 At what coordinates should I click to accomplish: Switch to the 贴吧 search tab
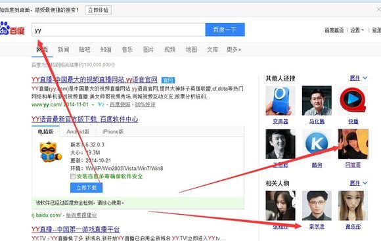(x=85, y=49)
